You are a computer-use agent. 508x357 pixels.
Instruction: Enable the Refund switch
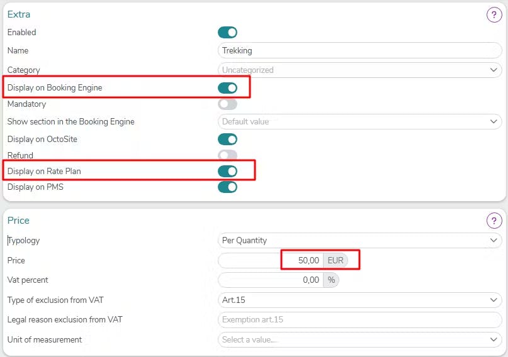[x=227, y=155]
